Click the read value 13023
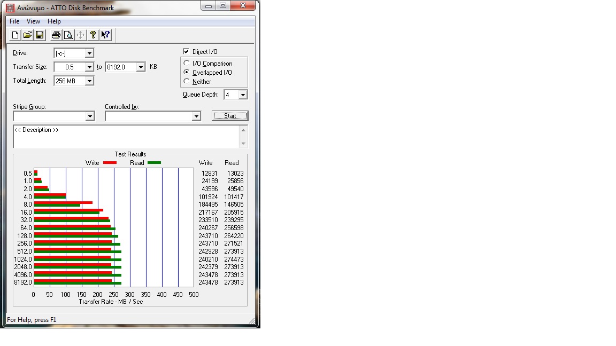Viewport: 616px width, 346px height. (235, 174)
